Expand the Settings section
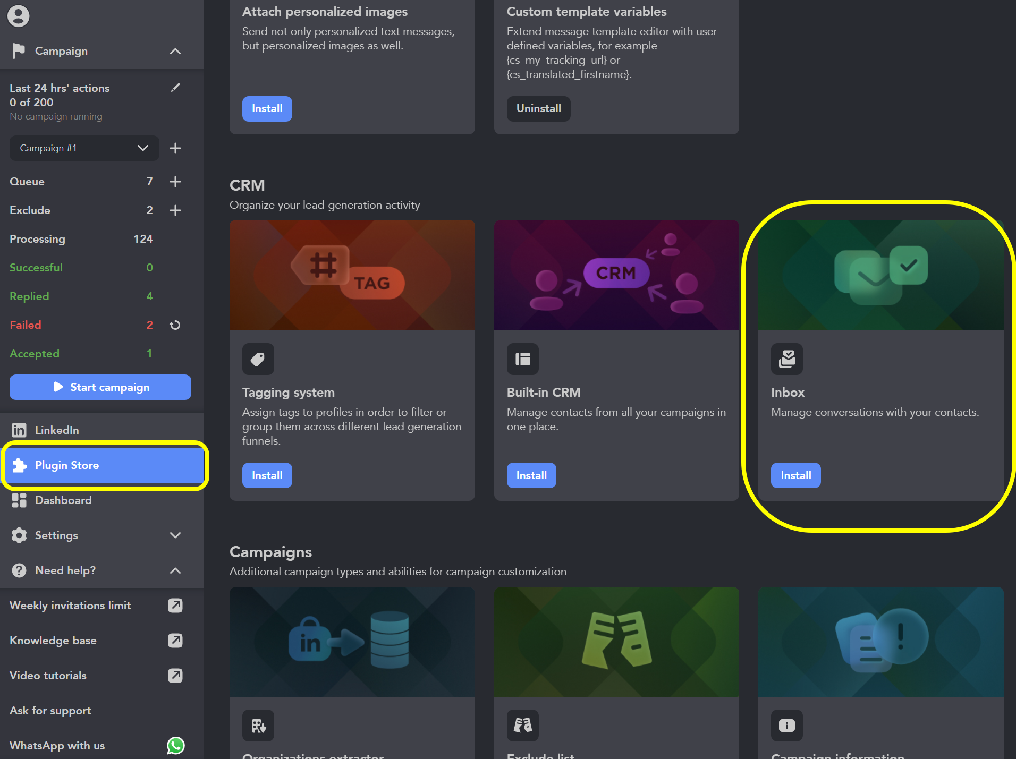The image size is (1016, 759). (x=175, y=535)
